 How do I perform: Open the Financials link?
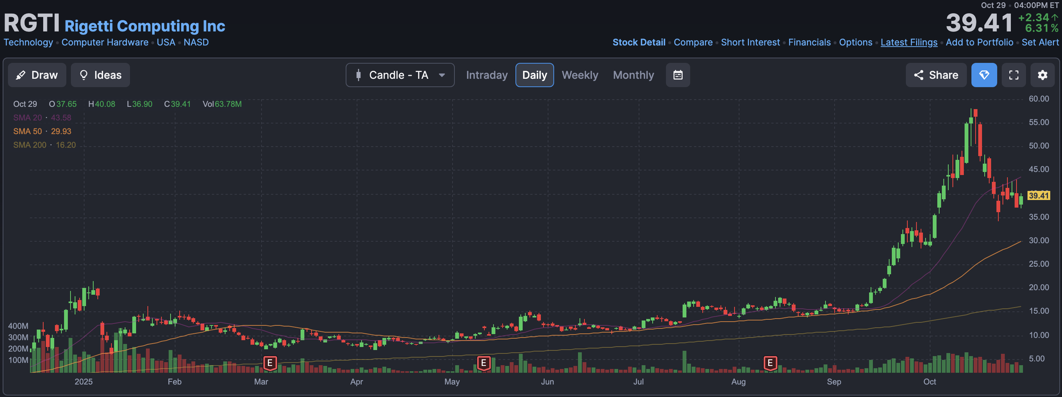click(x=809, y=42)
